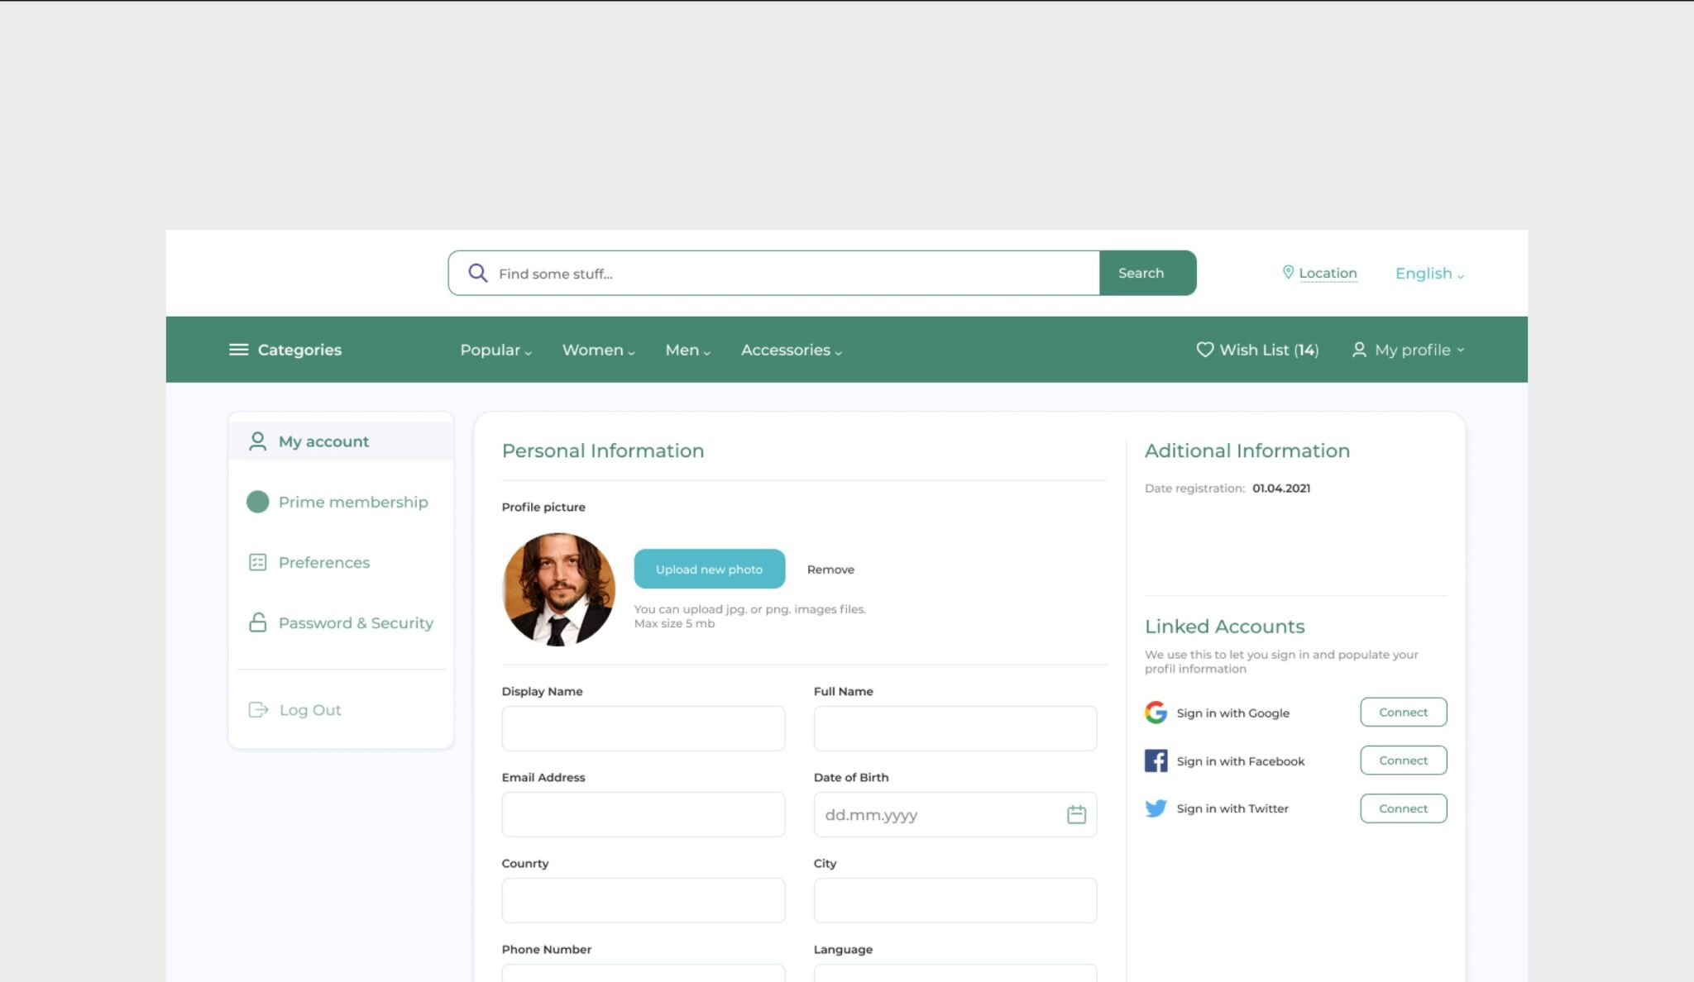Expand the English language dropdown

[x=1429, y=274]
